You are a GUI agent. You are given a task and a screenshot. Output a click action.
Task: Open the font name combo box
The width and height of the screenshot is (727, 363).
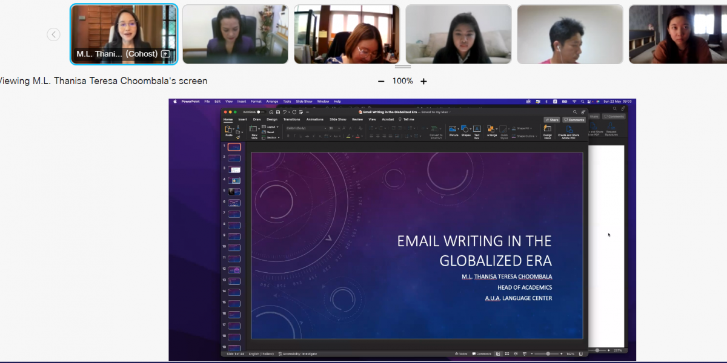point(306,128)
